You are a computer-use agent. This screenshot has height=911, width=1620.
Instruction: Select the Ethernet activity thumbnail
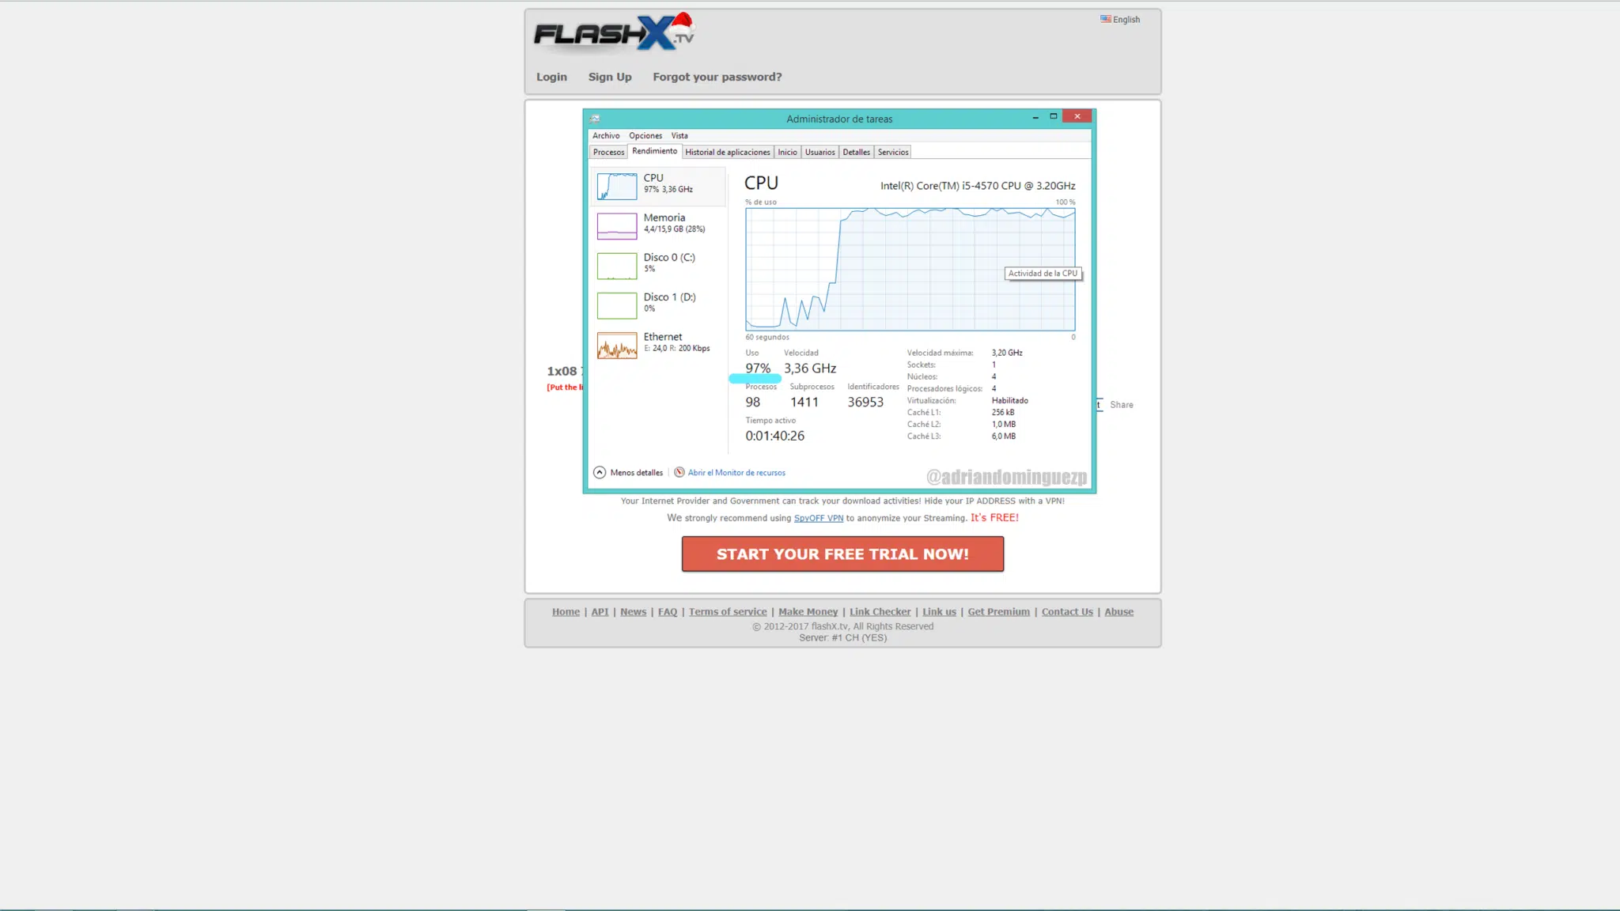click(x=617, y=346)
